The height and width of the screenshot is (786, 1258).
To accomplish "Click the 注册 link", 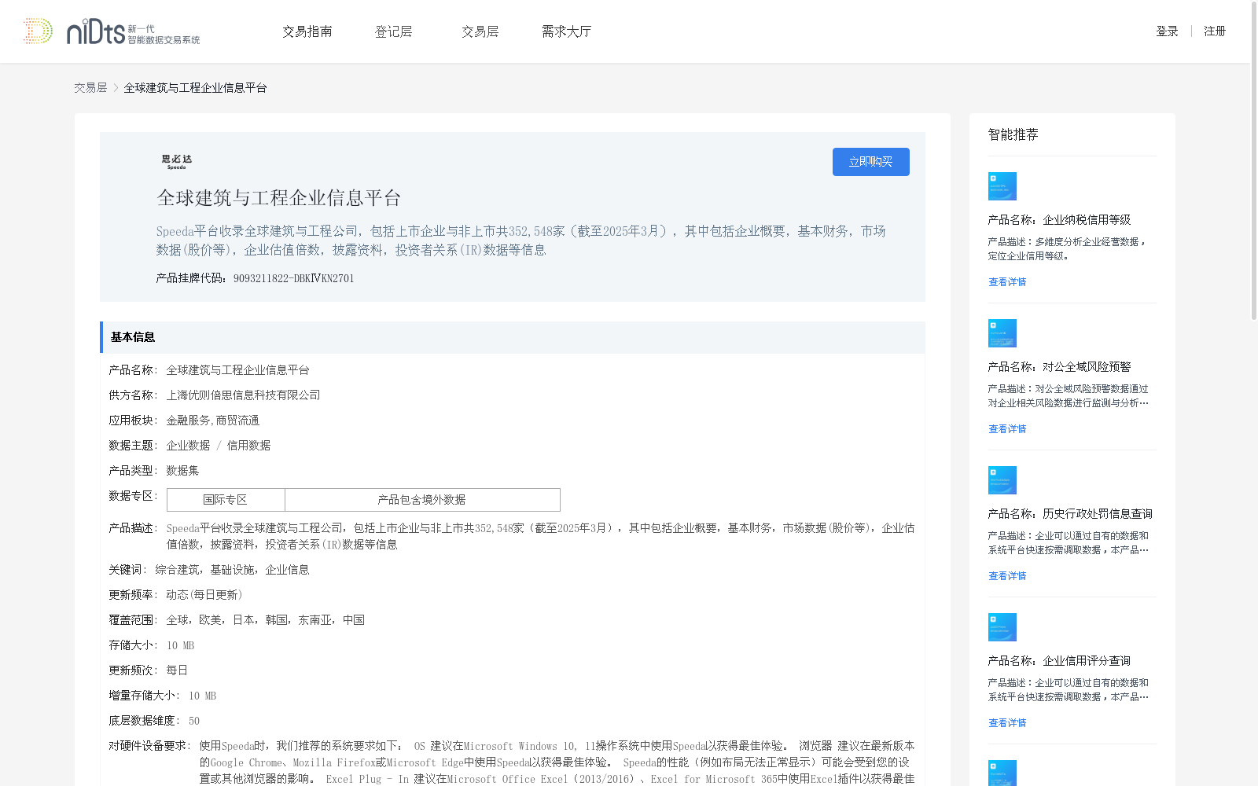I will pyautogui.click(x=1215, y=31).
